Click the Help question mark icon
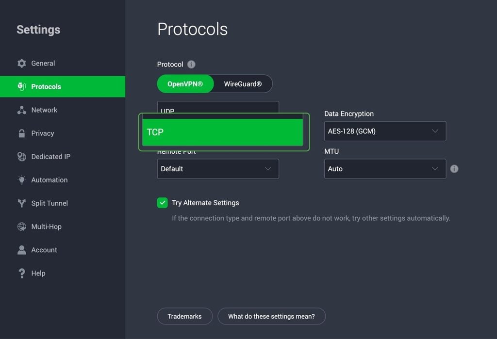The height and width of the screenshot is (339, 497). 21,273
